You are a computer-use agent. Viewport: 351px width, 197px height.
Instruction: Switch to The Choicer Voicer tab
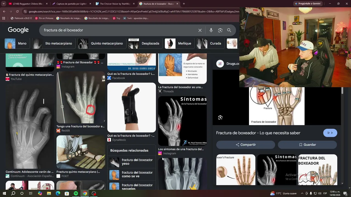(115, 4)
